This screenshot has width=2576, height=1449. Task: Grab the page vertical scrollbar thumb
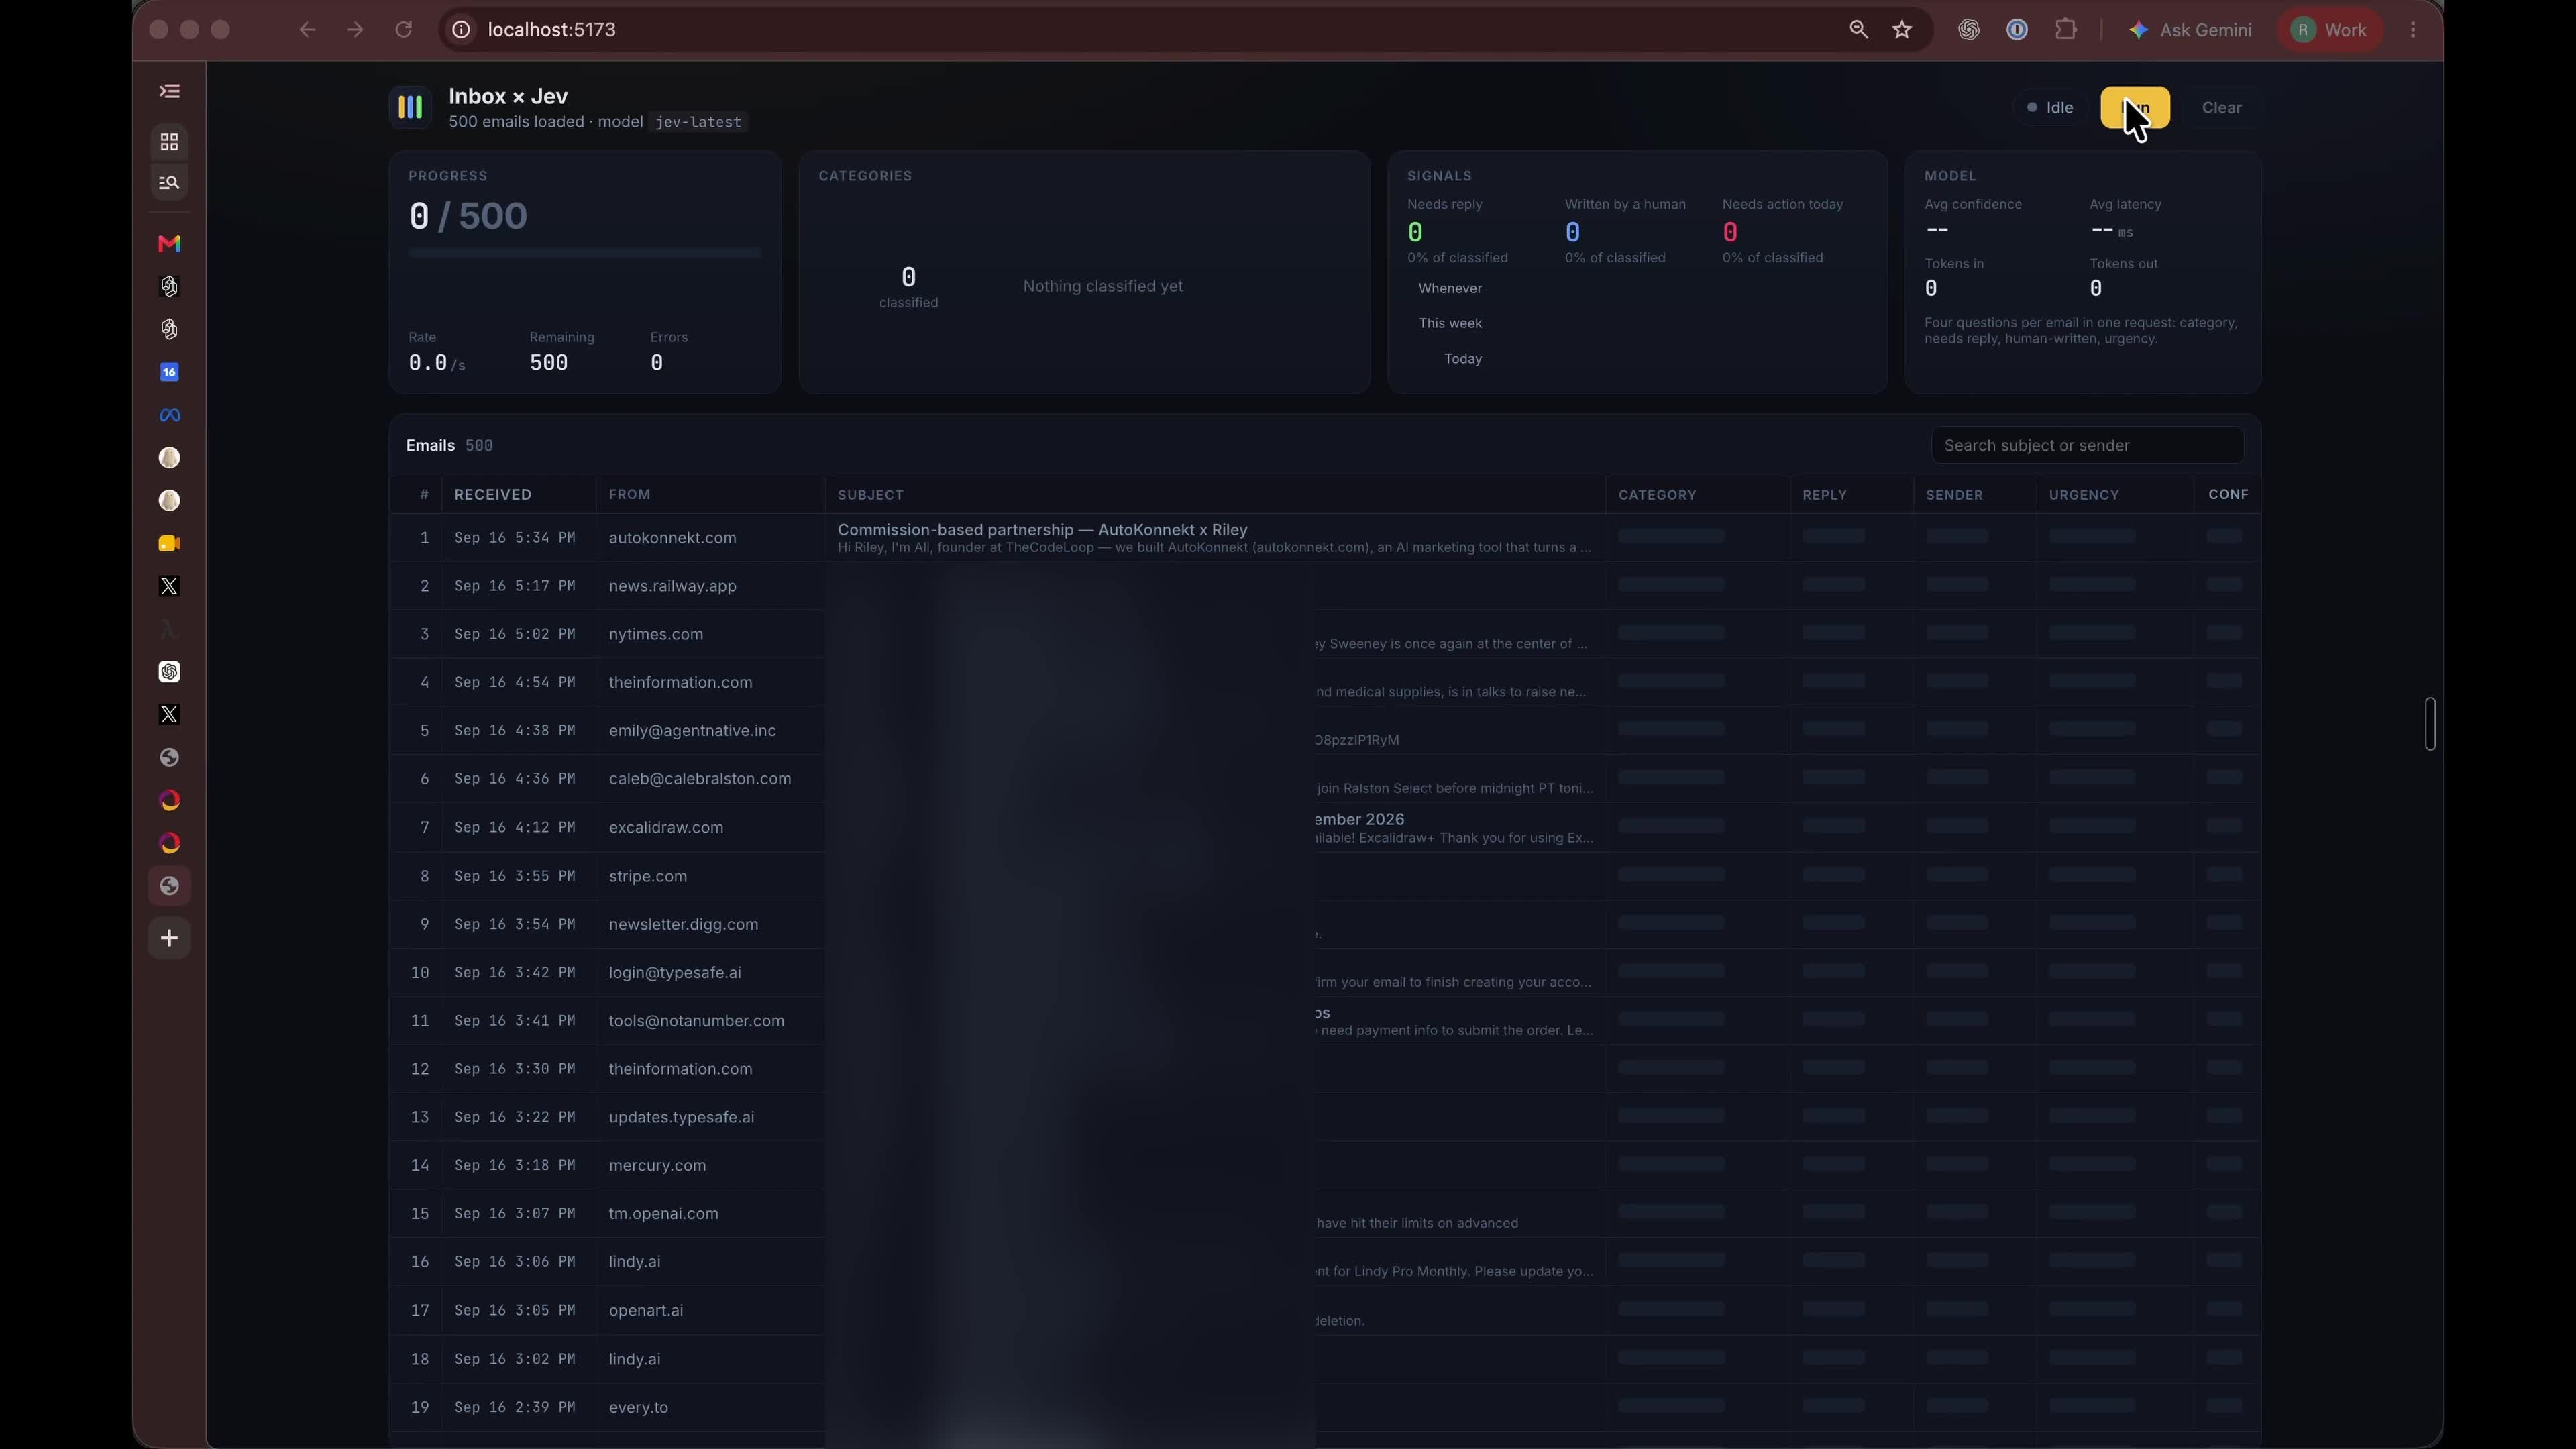2430,723
